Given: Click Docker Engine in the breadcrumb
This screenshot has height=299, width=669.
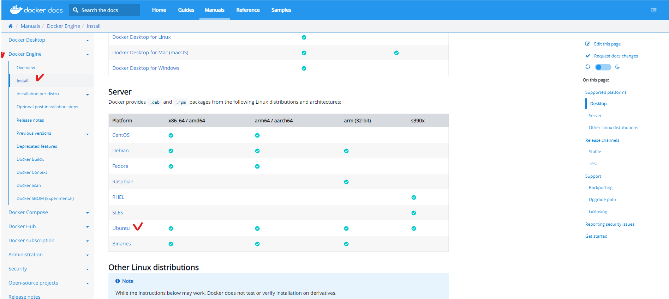Looking at the screenshot, I should pyautogui.click(x=64, y=26).
